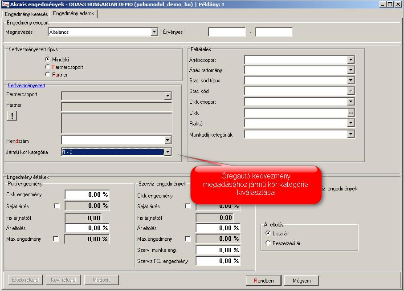Click the Érvényes end date field
Viewport: 404px width, 291px height.
tap(274, 32)
